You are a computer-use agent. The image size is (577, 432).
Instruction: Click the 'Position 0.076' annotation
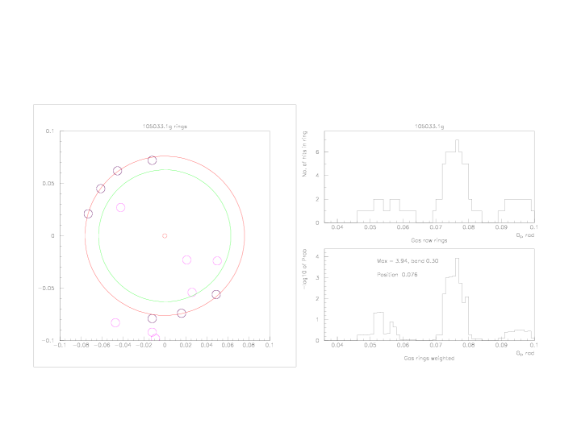click(x=397, y=275)
